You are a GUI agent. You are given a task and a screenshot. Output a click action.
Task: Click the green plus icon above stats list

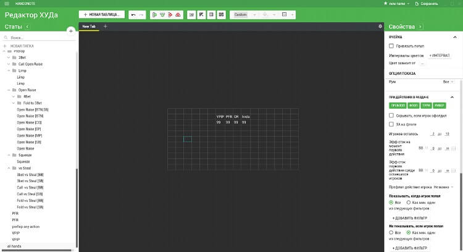[70, 30]
